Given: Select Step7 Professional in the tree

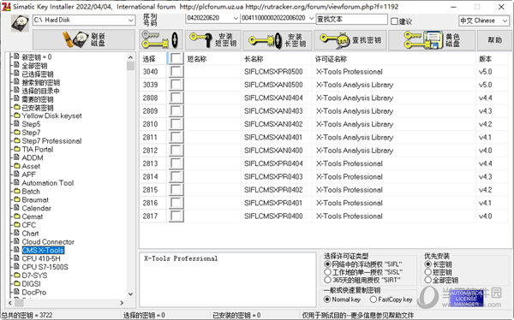Looking at the screenshot, I should click(51, 141).
